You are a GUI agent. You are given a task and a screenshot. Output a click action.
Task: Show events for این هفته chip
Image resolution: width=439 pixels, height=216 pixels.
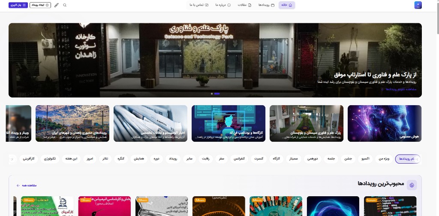coord(71,159)
